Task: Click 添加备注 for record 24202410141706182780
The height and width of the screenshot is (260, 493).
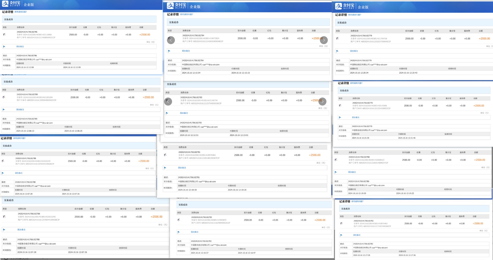Action: click(352, 172)
